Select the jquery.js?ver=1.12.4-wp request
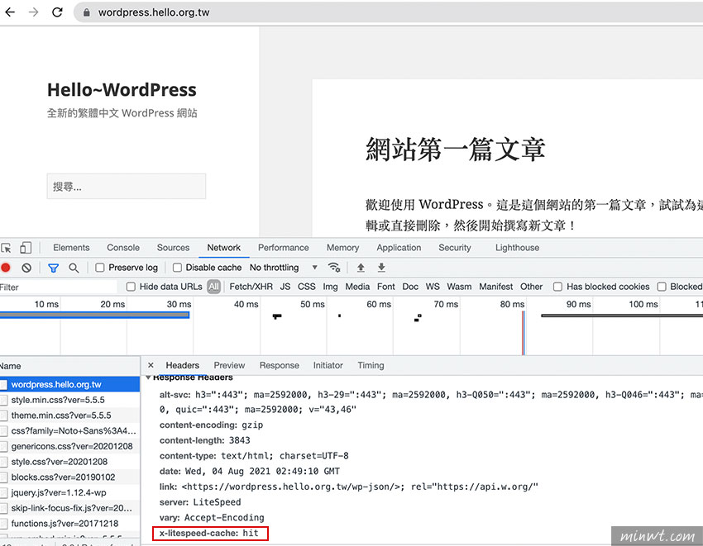 [70, 492]
